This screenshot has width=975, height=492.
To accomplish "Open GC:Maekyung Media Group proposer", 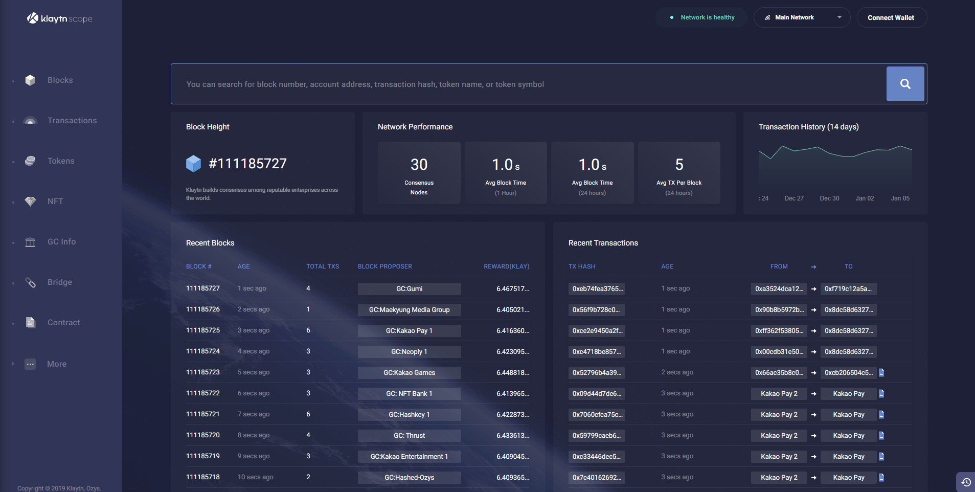I will (410, 310).
